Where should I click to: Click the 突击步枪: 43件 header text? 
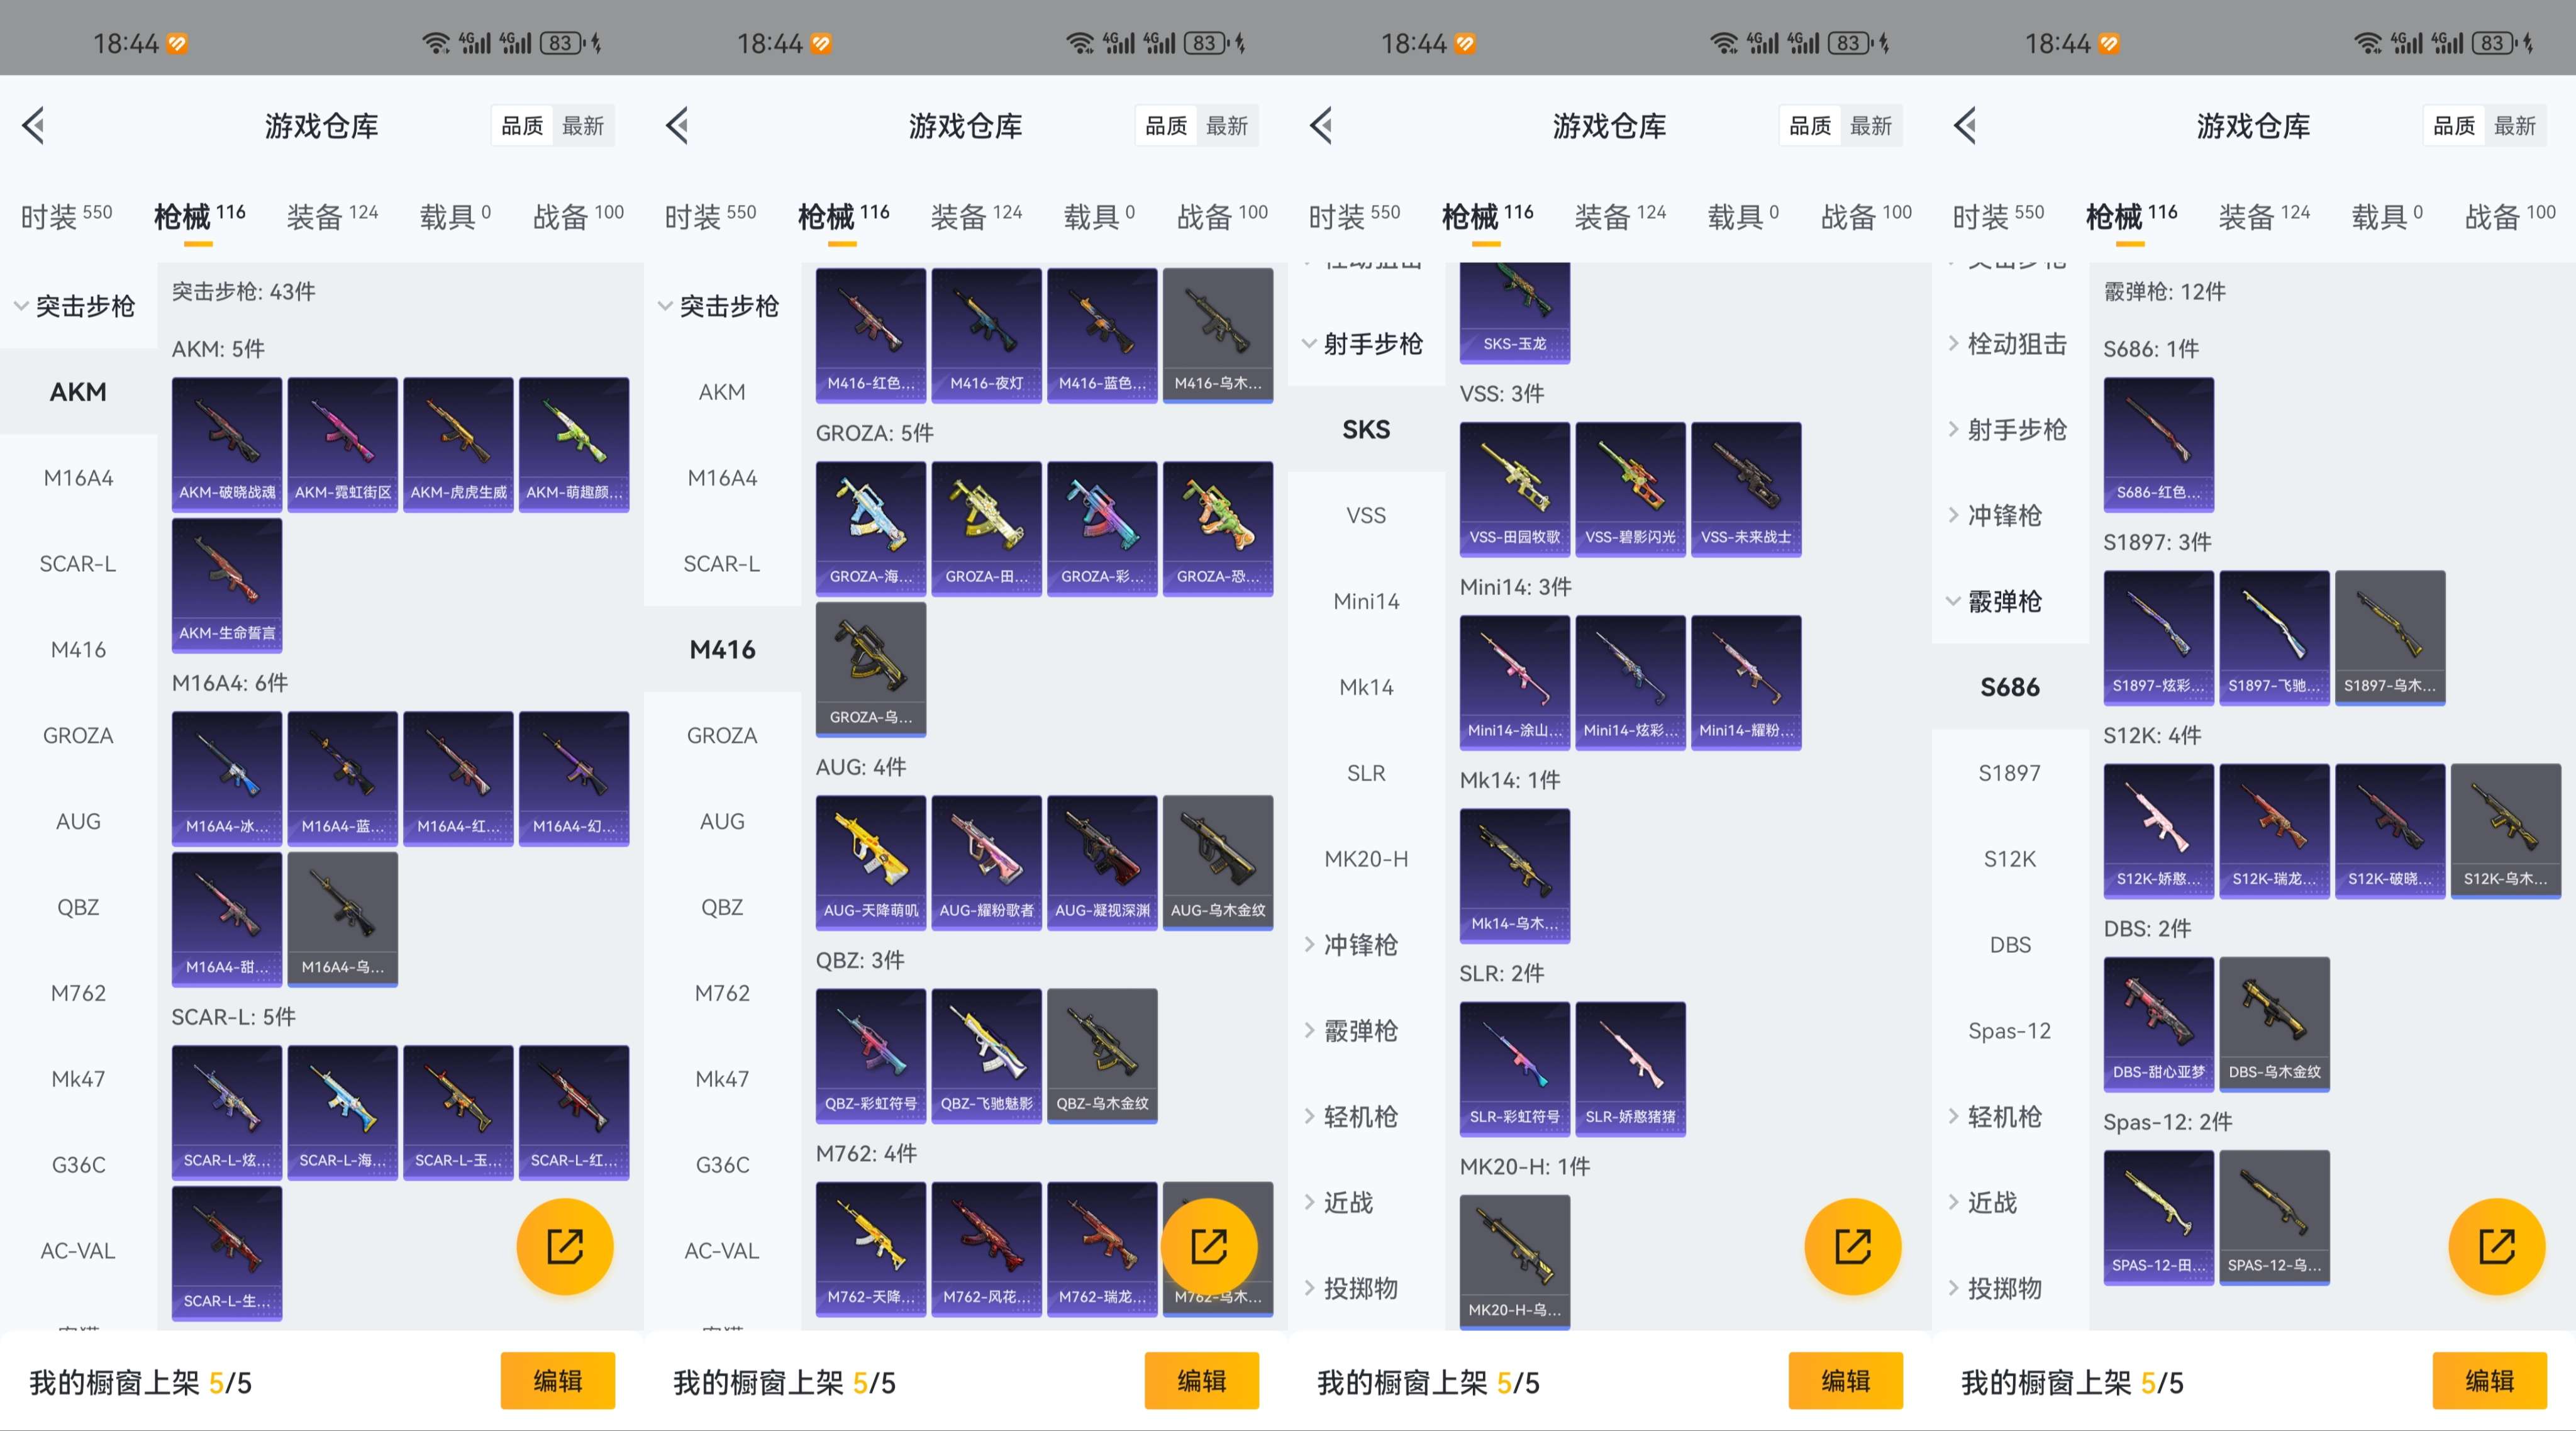244,292
